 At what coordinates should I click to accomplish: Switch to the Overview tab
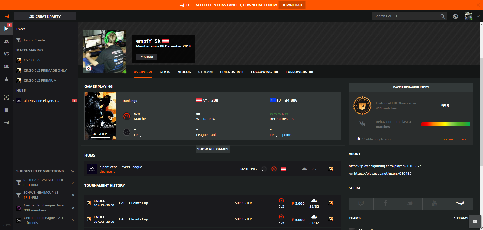point(143,72)
